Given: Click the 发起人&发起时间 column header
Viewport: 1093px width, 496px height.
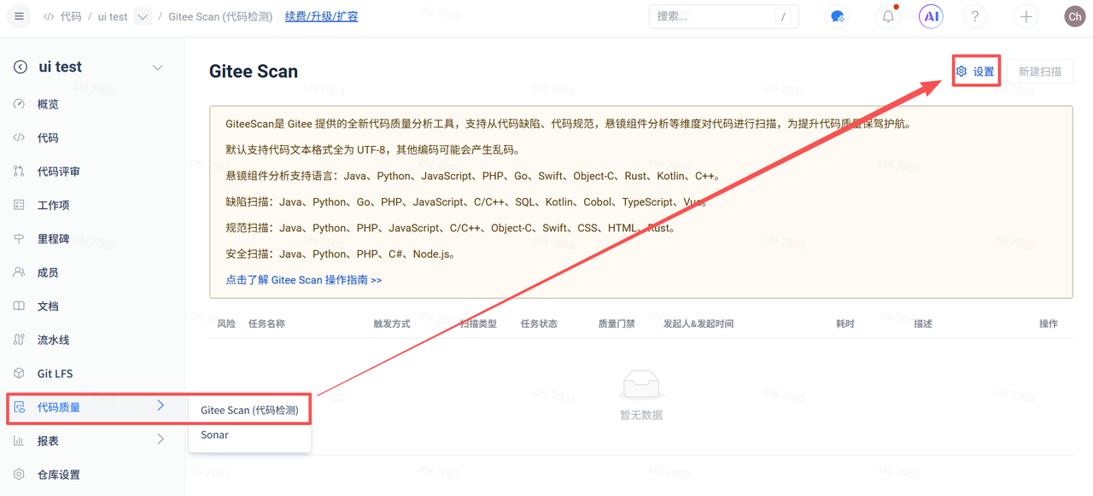Looking at the screenshot, I should (x=698, y=324).
